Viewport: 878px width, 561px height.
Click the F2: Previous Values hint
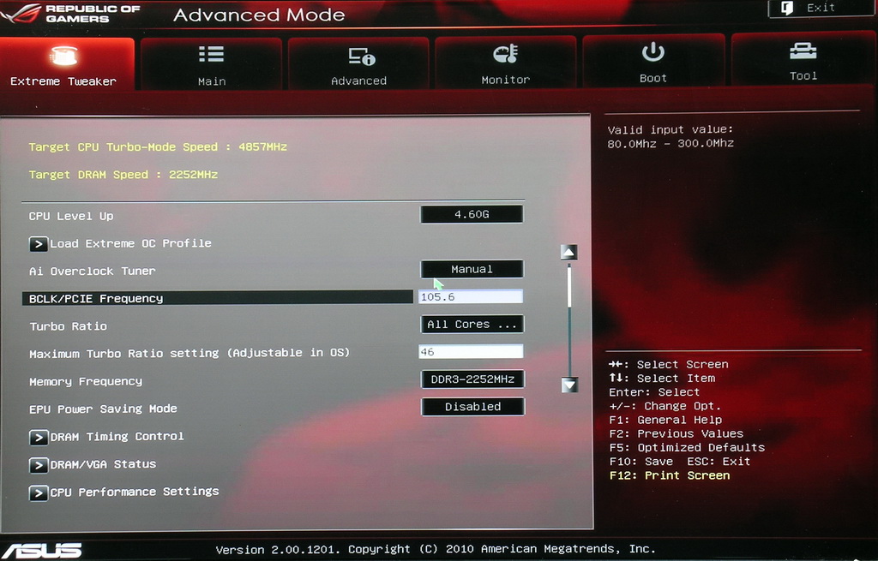pyautogui.click(x=677, y=433)
